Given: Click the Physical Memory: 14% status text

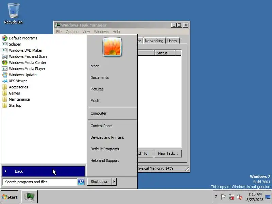Looking at the screenshot, I should pos(155,168).
